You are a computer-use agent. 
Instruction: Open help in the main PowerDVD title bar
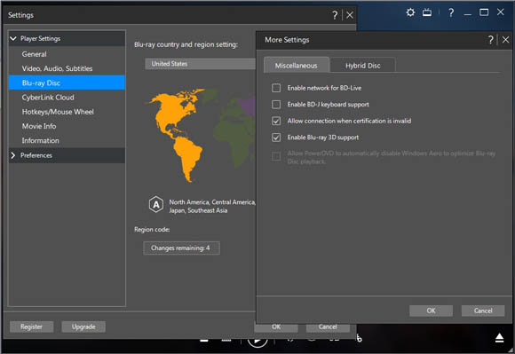coord(451,12)
